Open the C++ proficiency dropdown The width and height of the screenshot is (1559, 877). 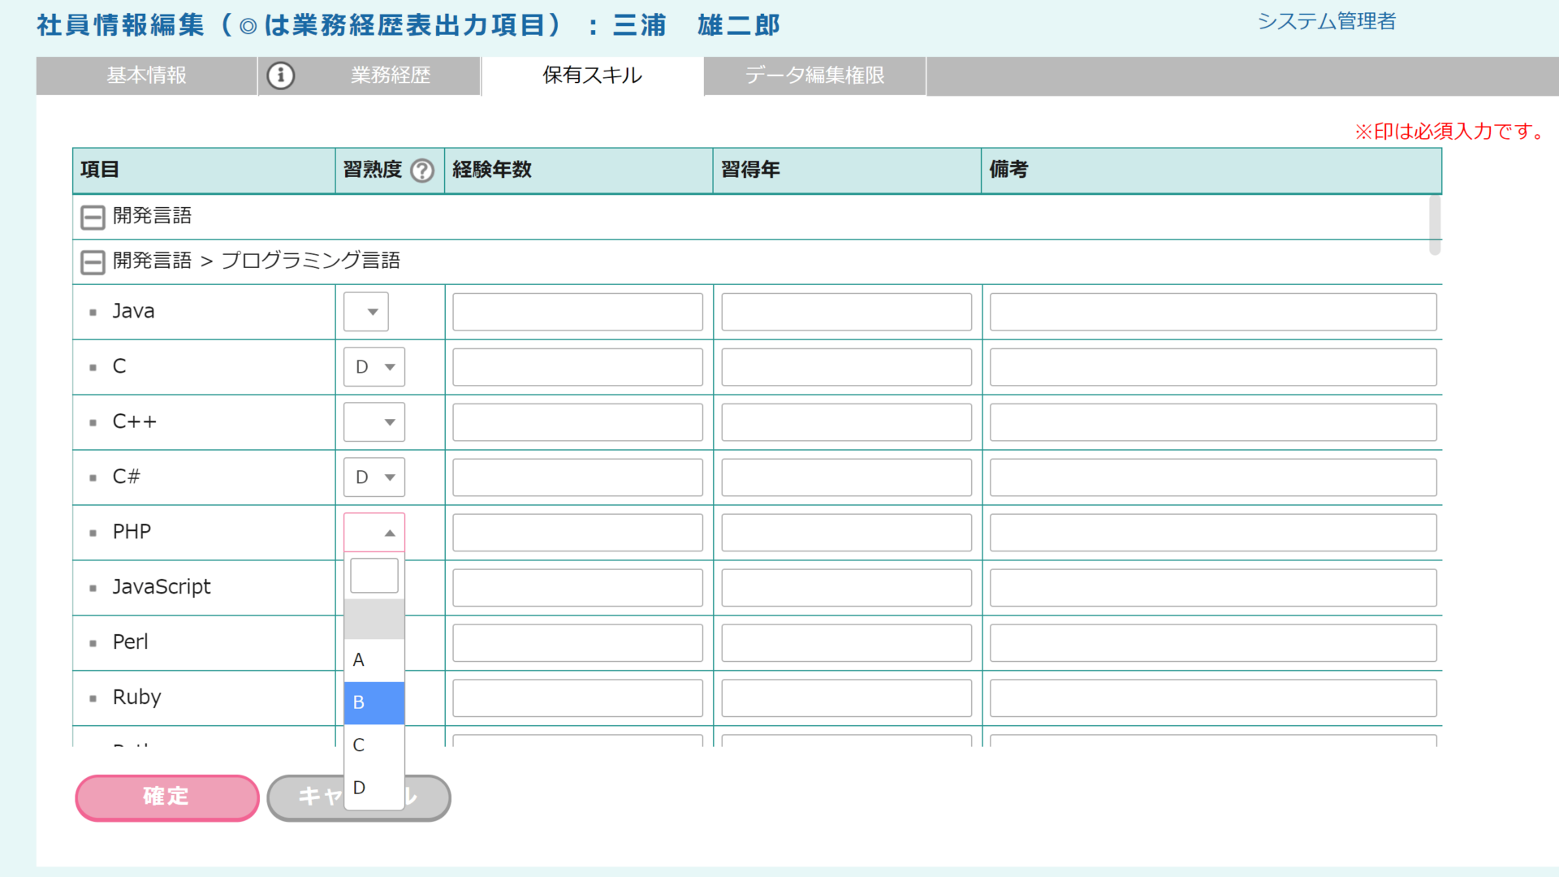pos(374,422)
